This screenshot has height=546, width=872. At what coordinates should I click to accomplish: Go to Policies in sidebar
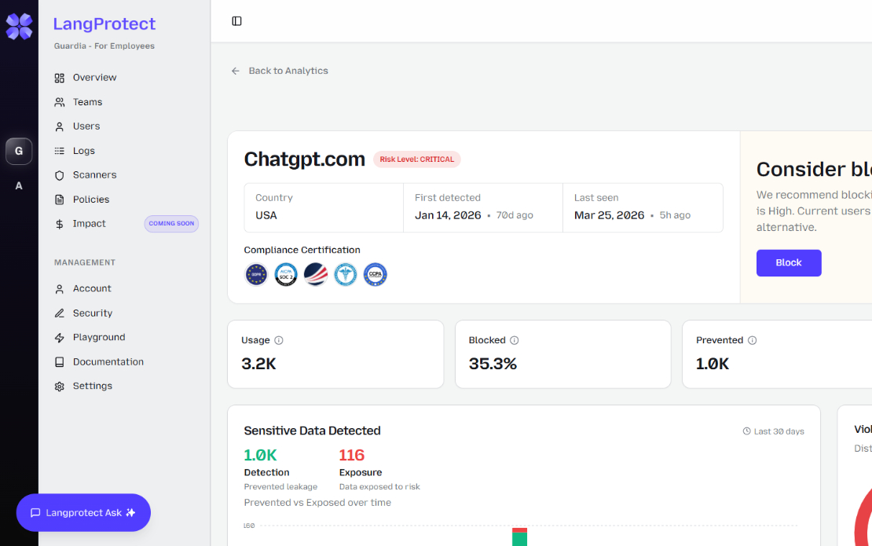point(91,200)
